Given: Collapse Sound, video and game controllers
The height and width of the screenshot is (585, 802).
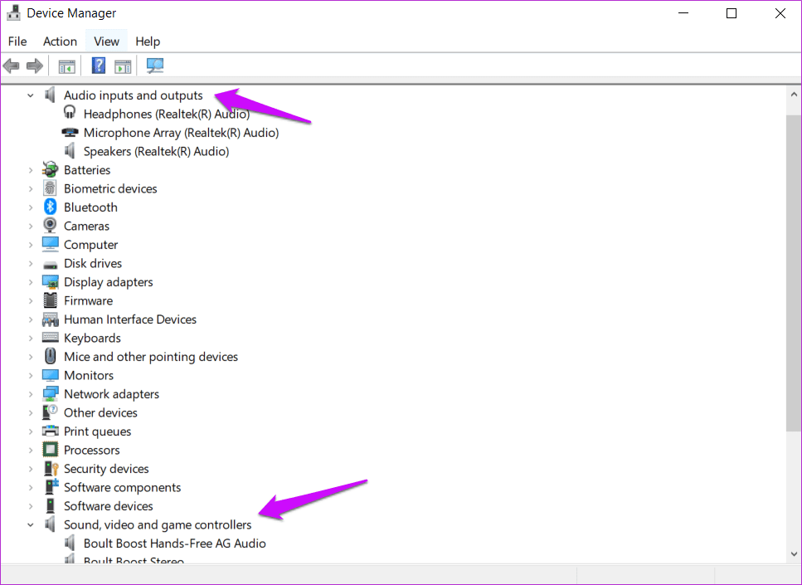Looking at the screenshot, I should 31,524.
